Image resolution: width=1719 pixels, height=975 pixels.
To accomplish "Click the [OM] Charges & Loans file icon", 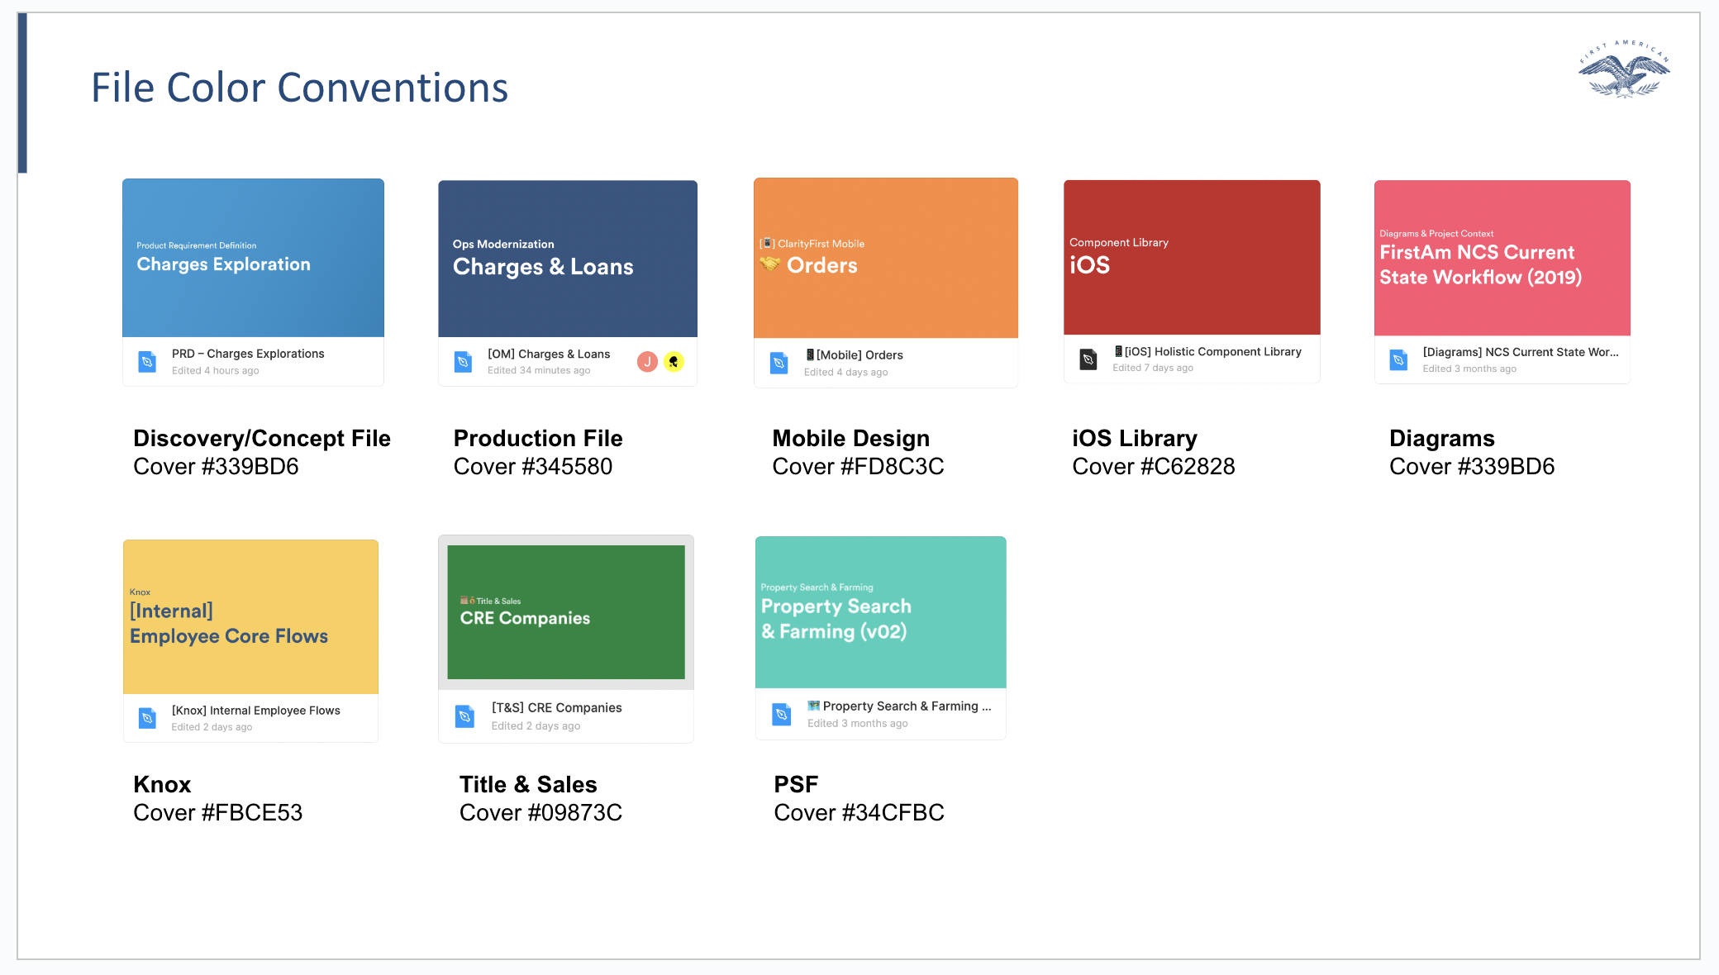I will 464,362.
